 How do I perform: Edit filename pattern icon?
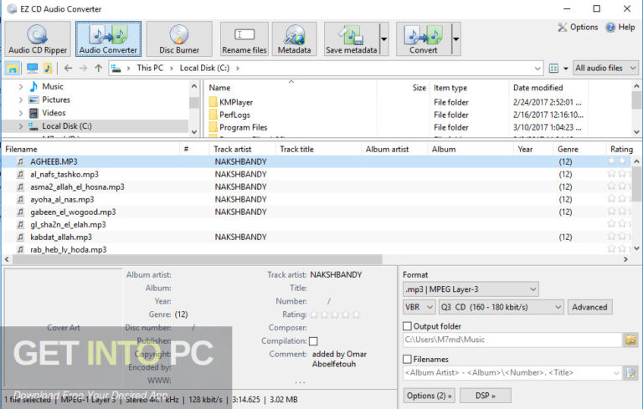[630, 373]
